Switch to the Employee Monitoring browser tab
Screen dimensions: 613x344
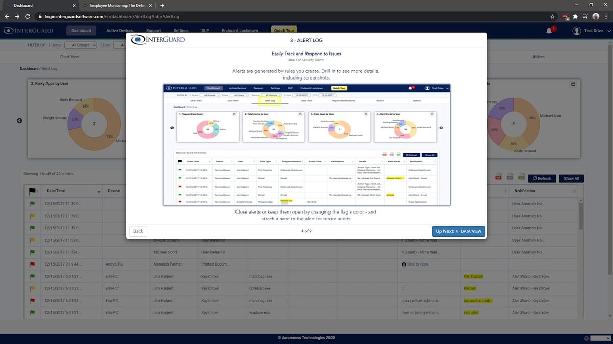(x=117, y=5)
